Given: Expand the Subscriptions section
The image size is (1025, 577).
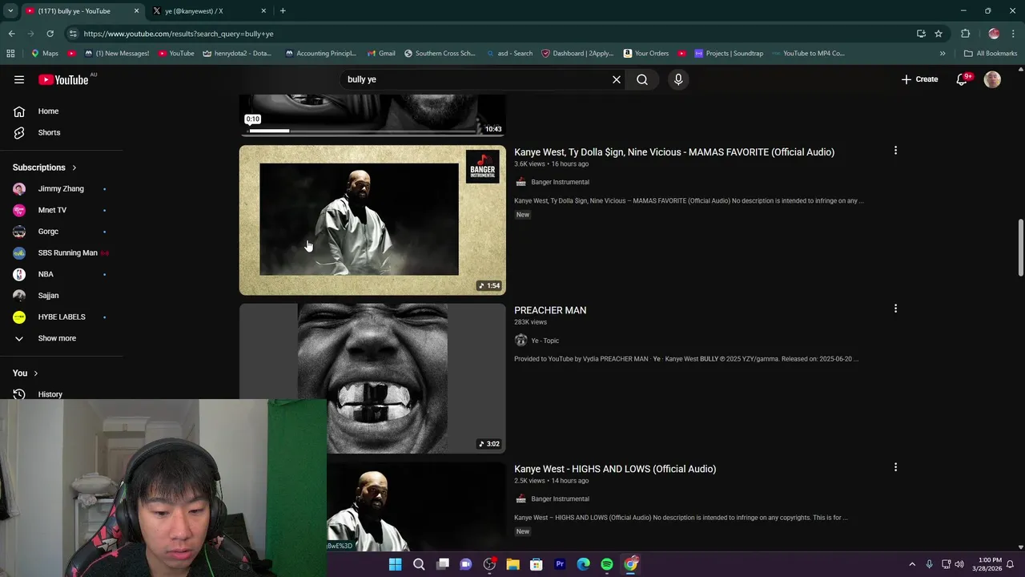Looking at the screenshot, I should click(45, 167).
